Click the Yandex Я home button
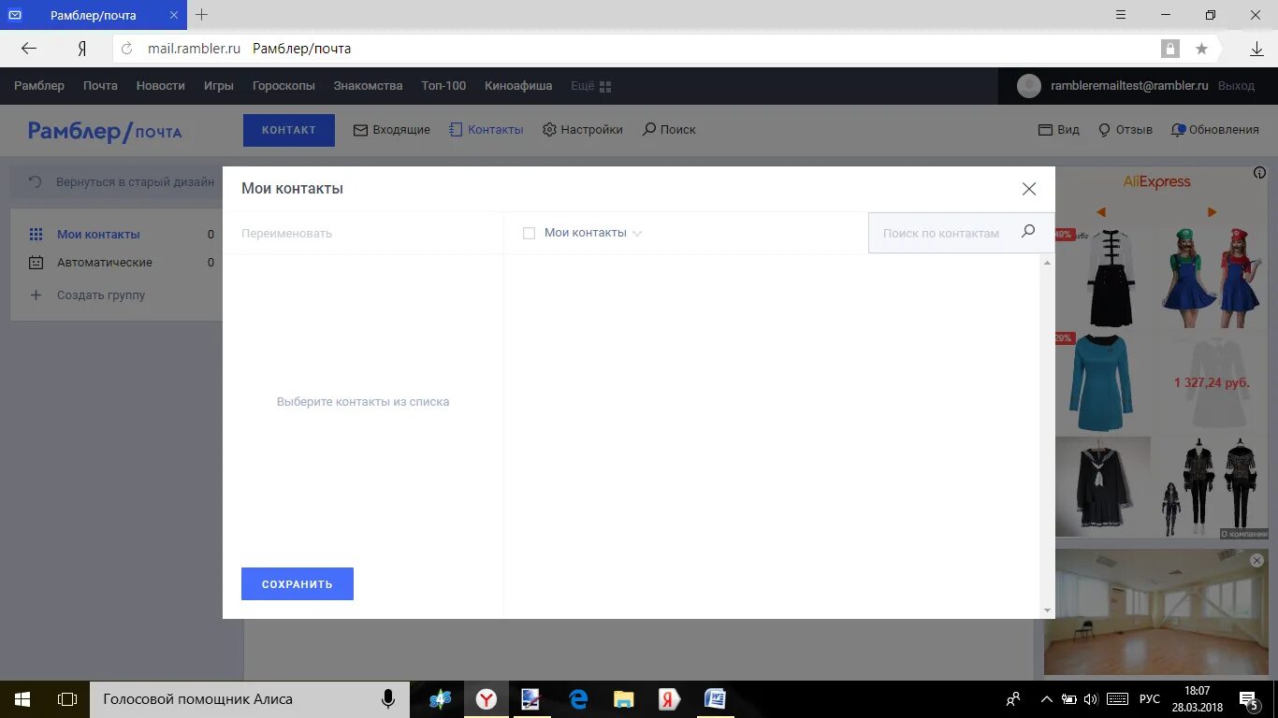 [82, 49]
